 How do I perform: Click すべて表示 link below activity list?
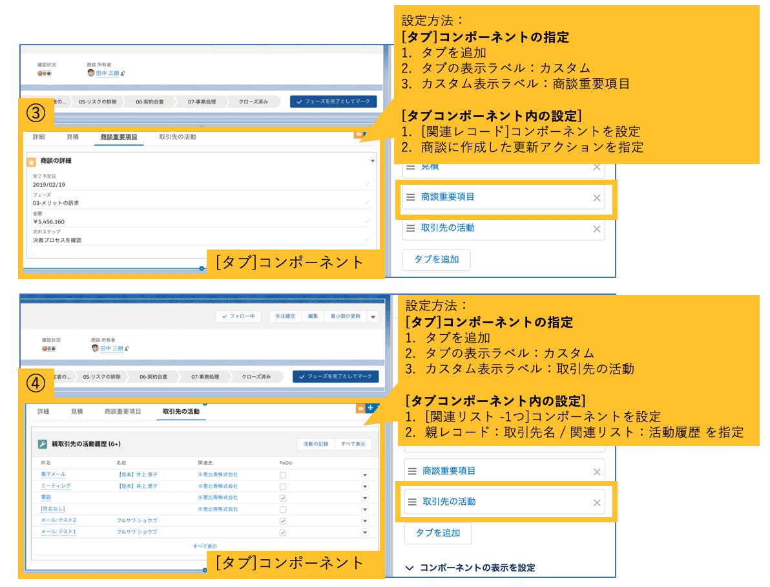coord(205,546)
